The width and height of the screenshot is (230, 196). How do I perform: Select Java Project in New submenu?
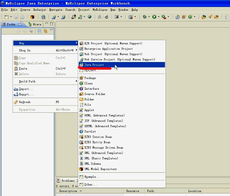click(122, 65)
